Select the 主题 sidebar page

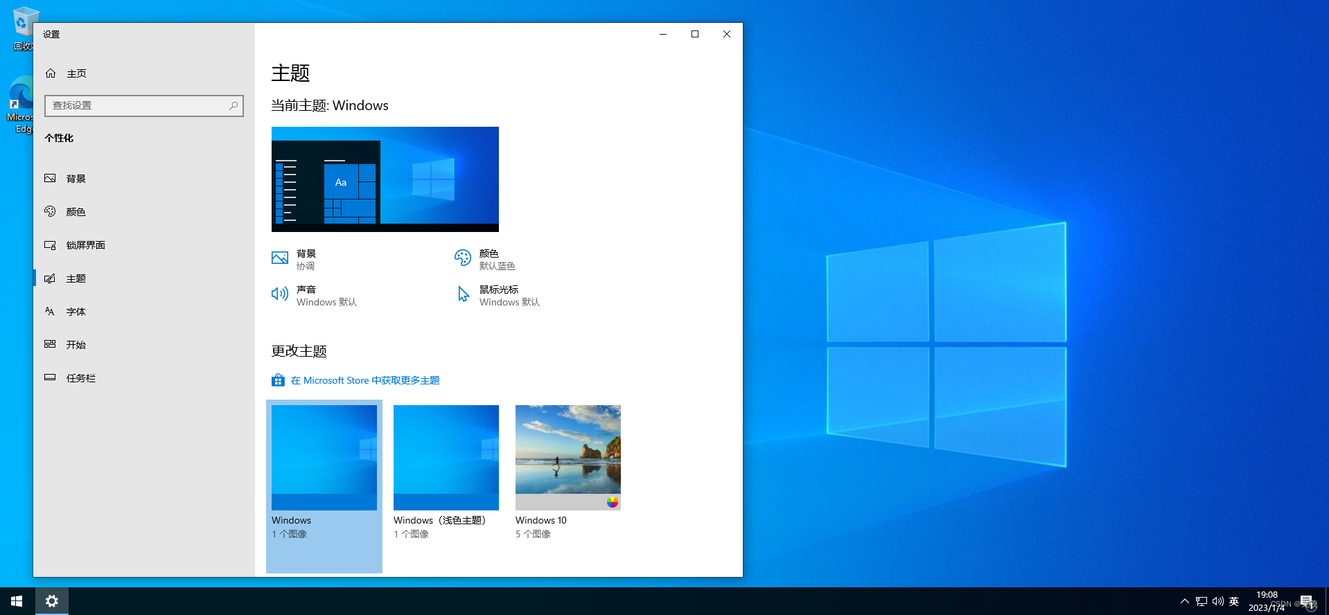pyautogui.click(x=144, y=278)
